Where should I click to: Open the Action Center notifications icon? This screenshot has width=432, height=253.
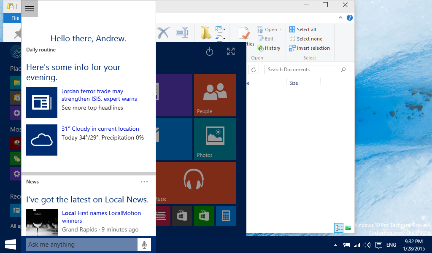click(379, 245)
